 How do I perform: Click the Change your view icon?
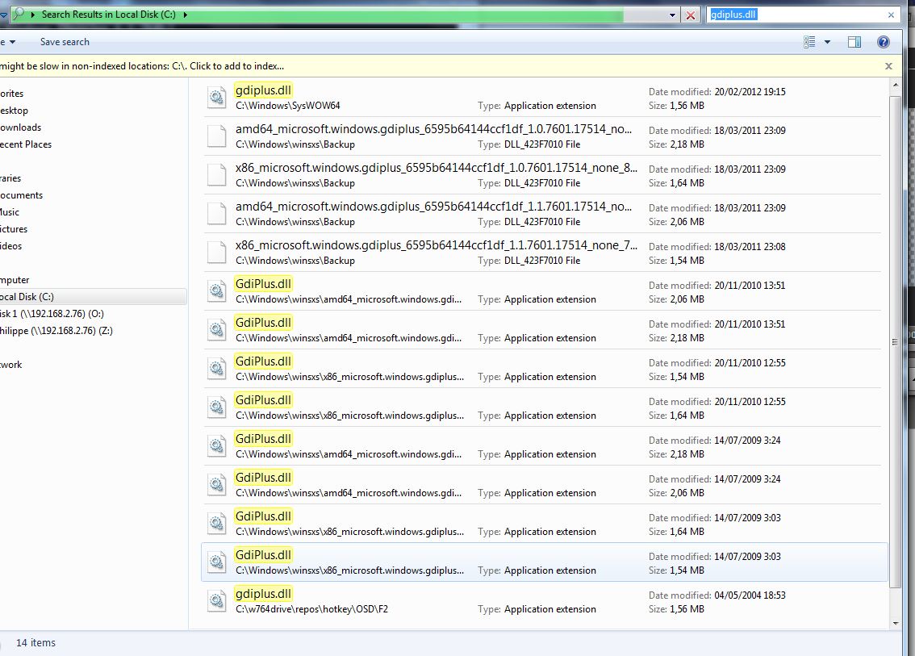[x=810, y=42]
